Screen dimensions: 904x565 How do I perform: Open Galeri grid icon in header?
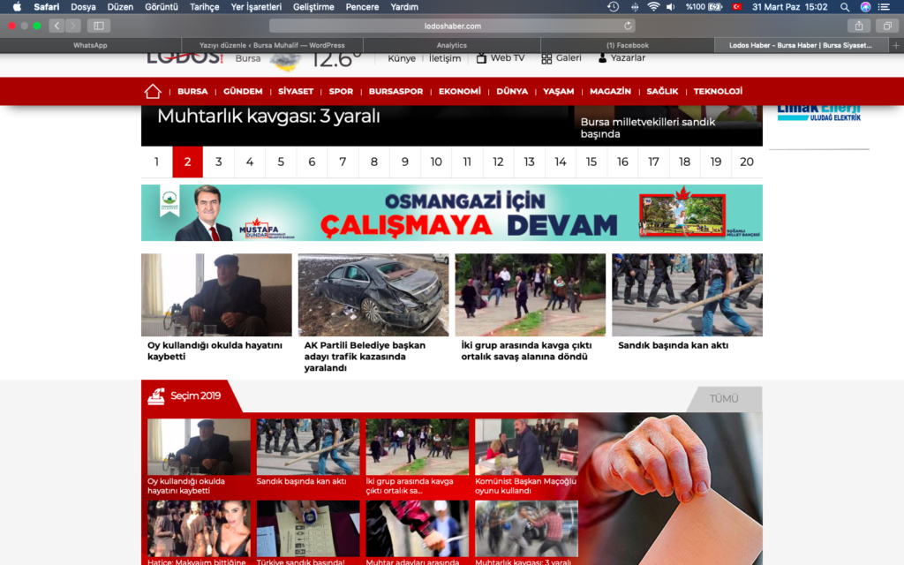click(546, 58)
